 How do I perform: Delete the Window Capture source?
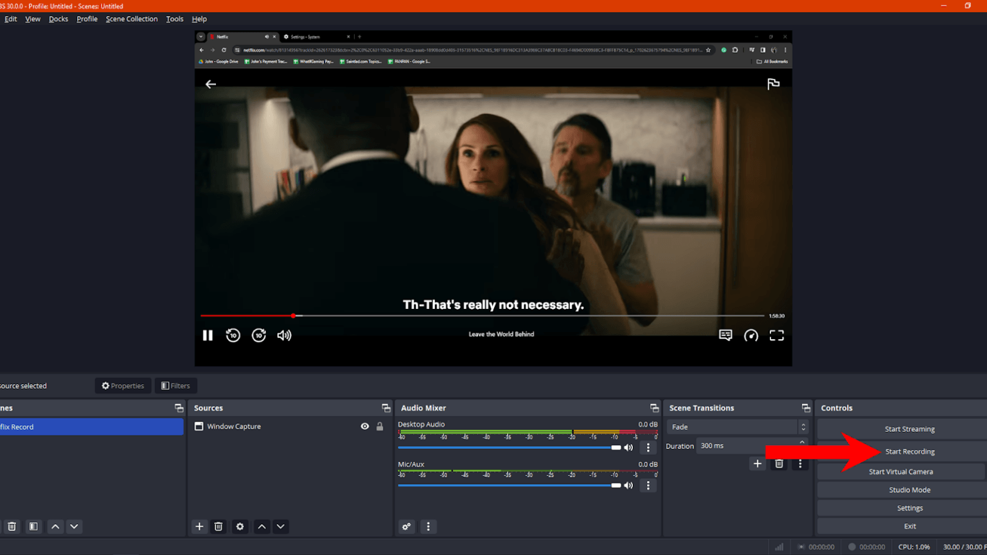point(218,526)
